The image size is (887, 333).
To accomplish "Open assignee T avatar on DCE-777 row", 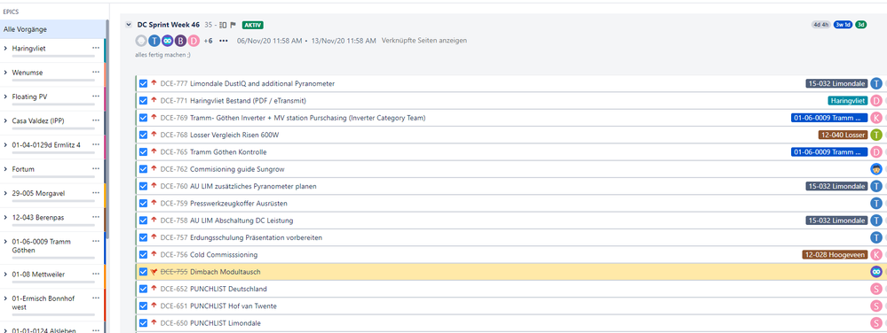I will [876, 83].
